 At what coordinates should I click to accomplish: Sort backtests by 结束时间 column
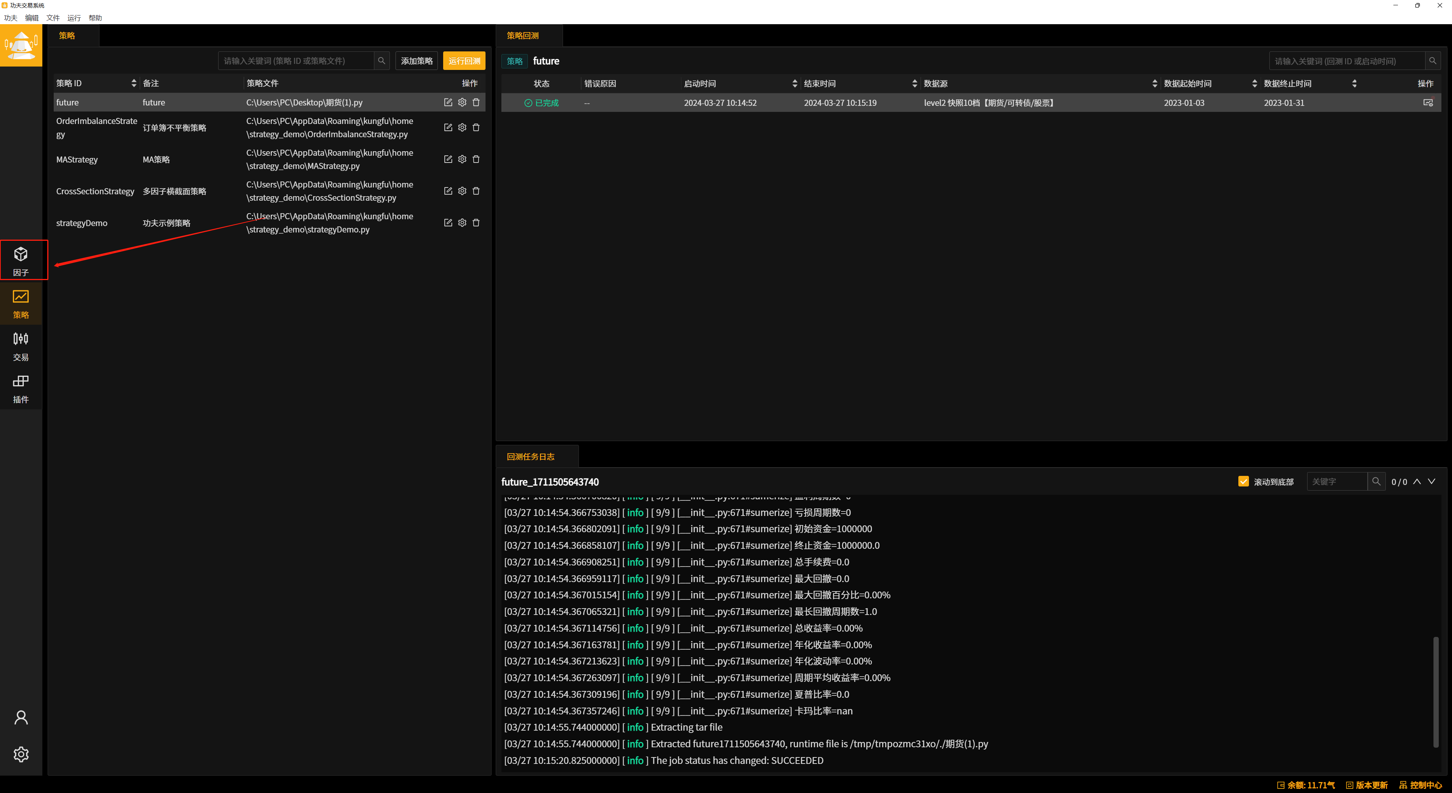point(914,84)
